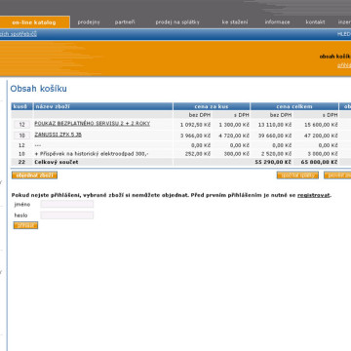The height and width of the screenshot is (351, 351).
Task: Click the Obsah košíku heading
Action: pos(38,89)
